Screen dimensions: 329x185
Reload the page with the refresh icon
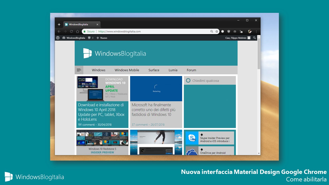[71, 32]
